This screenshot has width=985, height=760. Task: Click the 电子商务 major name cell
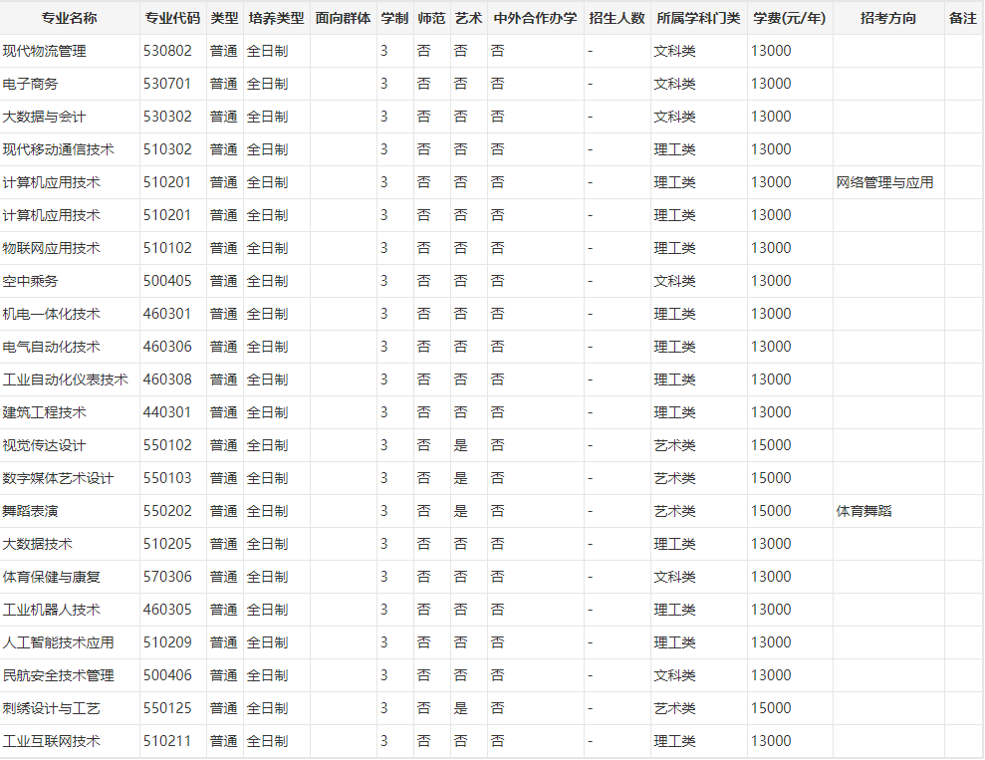(x=31, y=84)
